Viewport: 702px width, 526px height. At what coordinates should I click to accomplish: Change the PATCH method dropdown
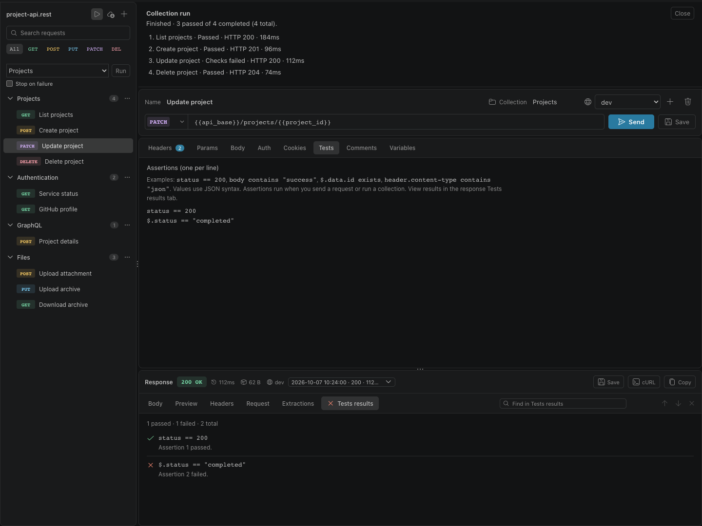pos(166,122)
